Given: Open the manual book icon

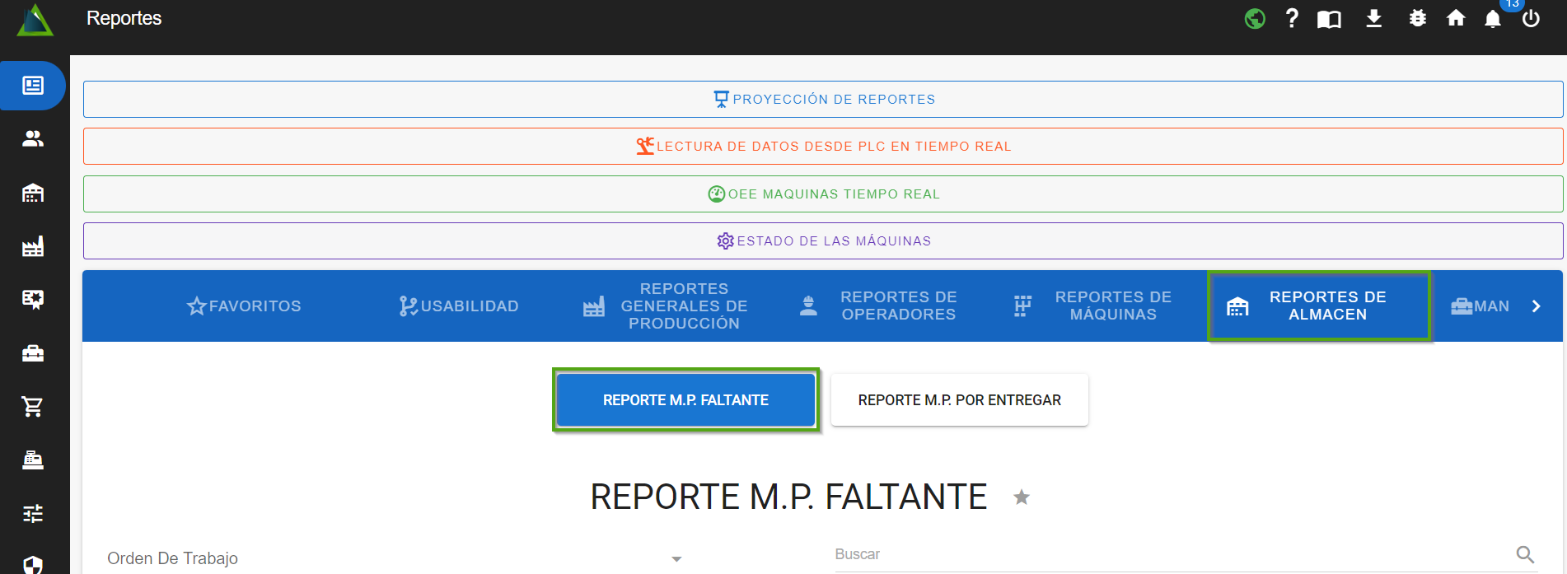Looking at the screenshot, I should pos(1329,19).
